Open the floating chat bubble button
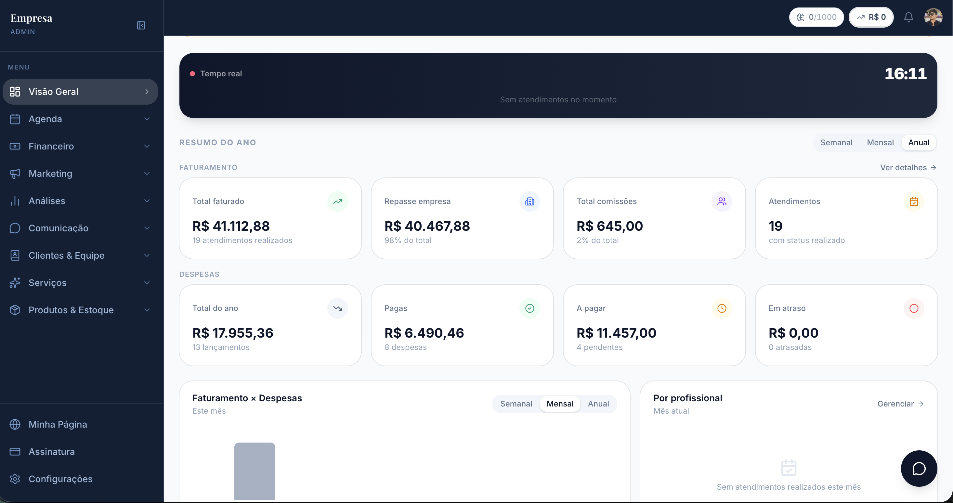The width and height of the screenshot is (953, 503). pyautogui.click(x=919, y=469)
